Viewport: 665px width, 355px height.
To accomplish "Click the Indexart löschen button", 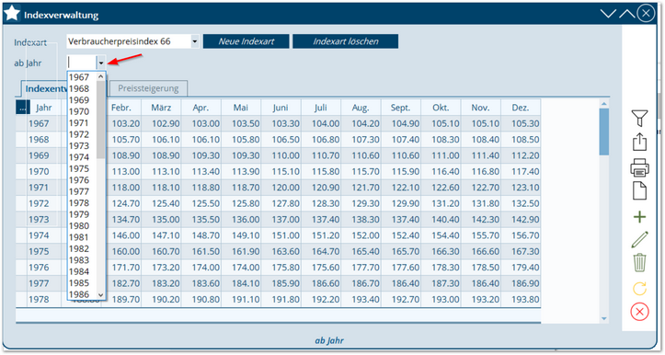I will tap(345, 41).
